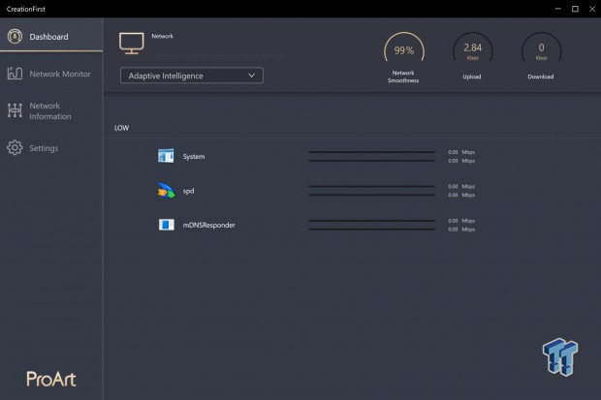The height and width of the screenshot is (400, 601).
Task: Open the Settings page
Action: click(51, 148)
